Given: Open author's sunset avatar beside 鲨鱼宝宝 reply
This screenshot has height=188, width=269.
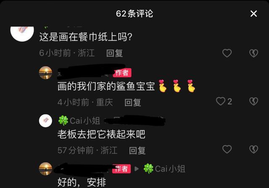Looking at the screenshot, I should [45, 73].
